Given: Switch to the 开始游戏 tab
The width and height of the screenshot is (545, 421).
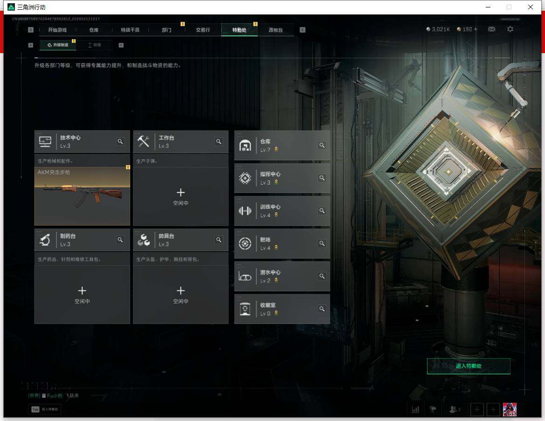Looking at the screenshot, I should point(57,30).
